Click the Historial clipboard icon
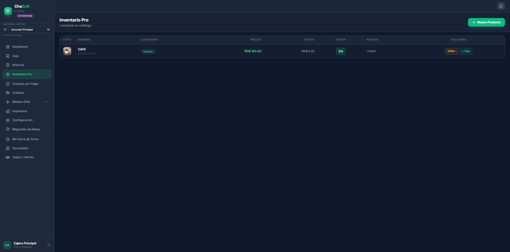The width and height of the screenshot is (510, 252). [x=8, y=65]
